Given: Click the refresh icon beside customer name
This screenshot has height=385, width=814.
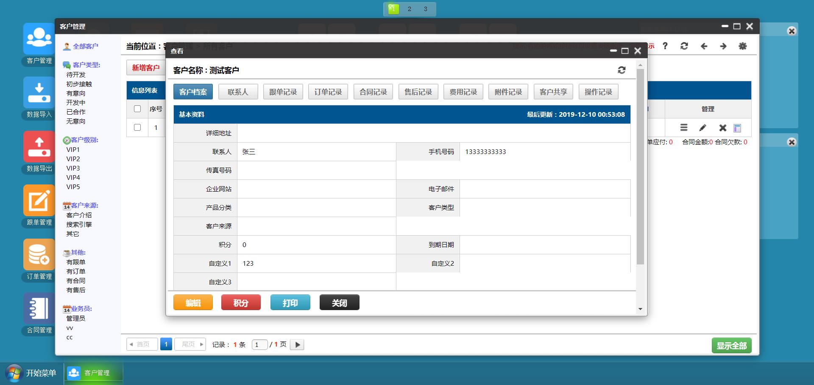Looking at the screenshot, I should click(x=622, y=70).
